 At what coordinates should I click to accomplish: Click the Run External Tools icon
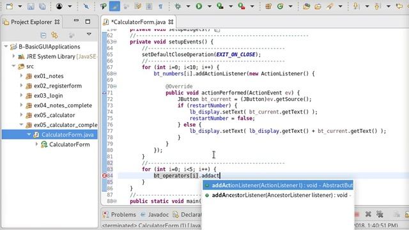pos(242,6)
